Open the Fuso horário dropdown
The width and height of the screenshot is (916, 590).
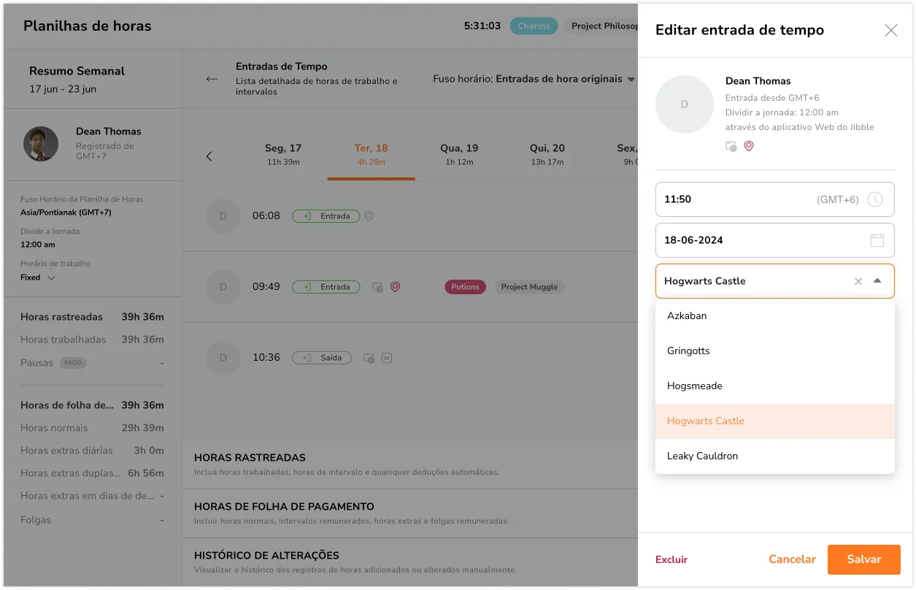click(x=534, y=79)
